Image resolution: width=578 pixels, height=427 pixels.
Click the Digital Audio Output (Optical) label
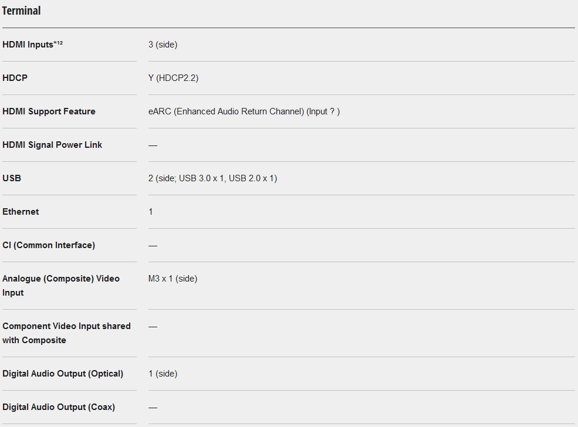pyautogui.click(x=63, y=374)
